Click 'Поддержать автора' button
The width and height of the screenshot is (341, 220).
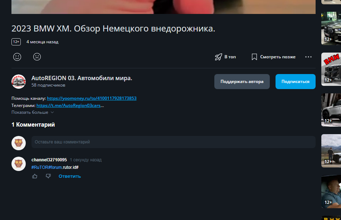242,82
